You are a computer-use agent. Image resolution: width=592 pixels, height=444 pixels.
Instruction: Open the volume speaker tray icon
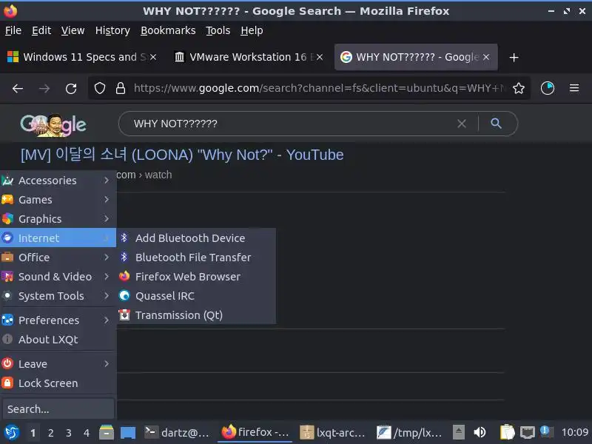[x=480, y=432]
